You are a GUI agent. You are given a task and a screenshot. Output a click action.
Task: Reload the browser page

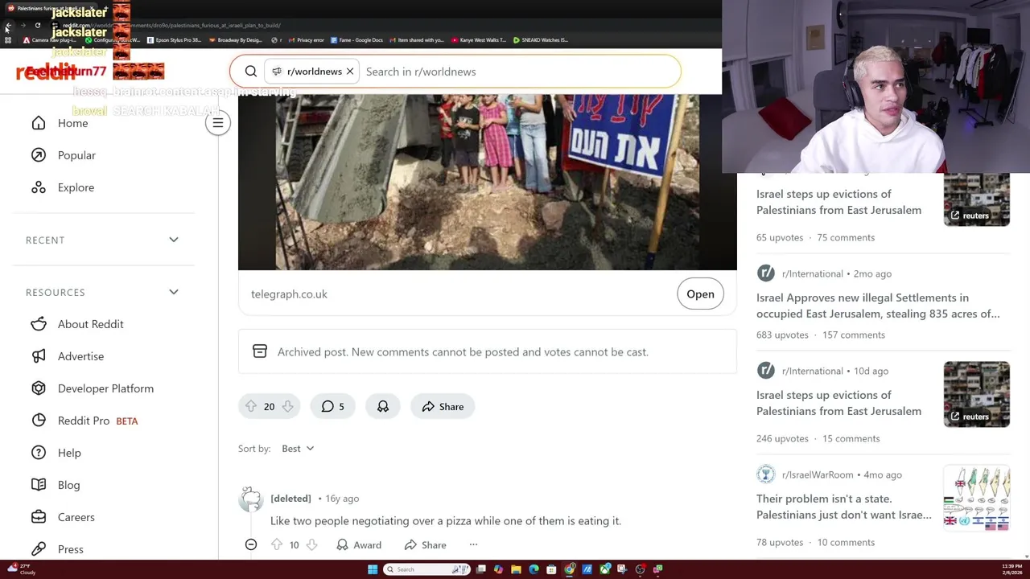click(x=37, y=26)
